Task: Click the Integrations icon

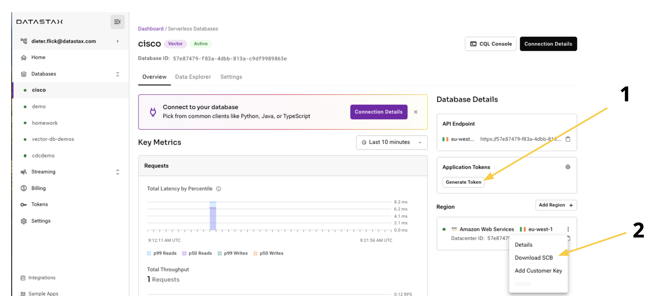Action: pyautogui.click(x=23, y=278)
